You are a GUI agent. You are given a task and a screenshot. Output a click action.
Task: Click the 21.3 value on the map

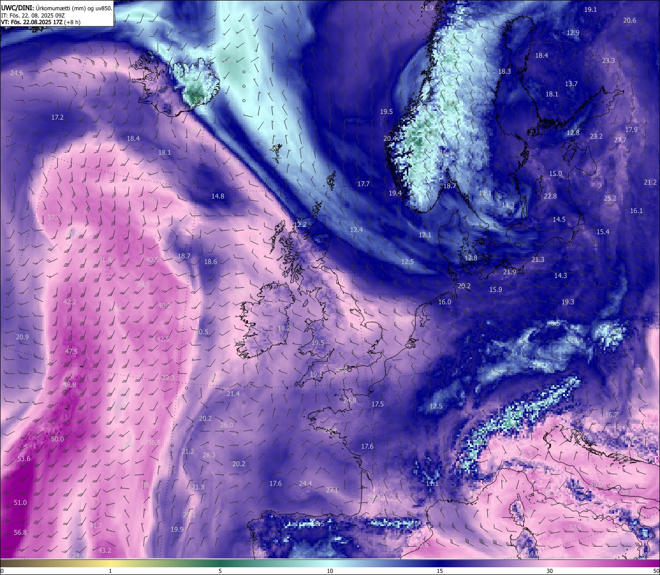[538, 260]
